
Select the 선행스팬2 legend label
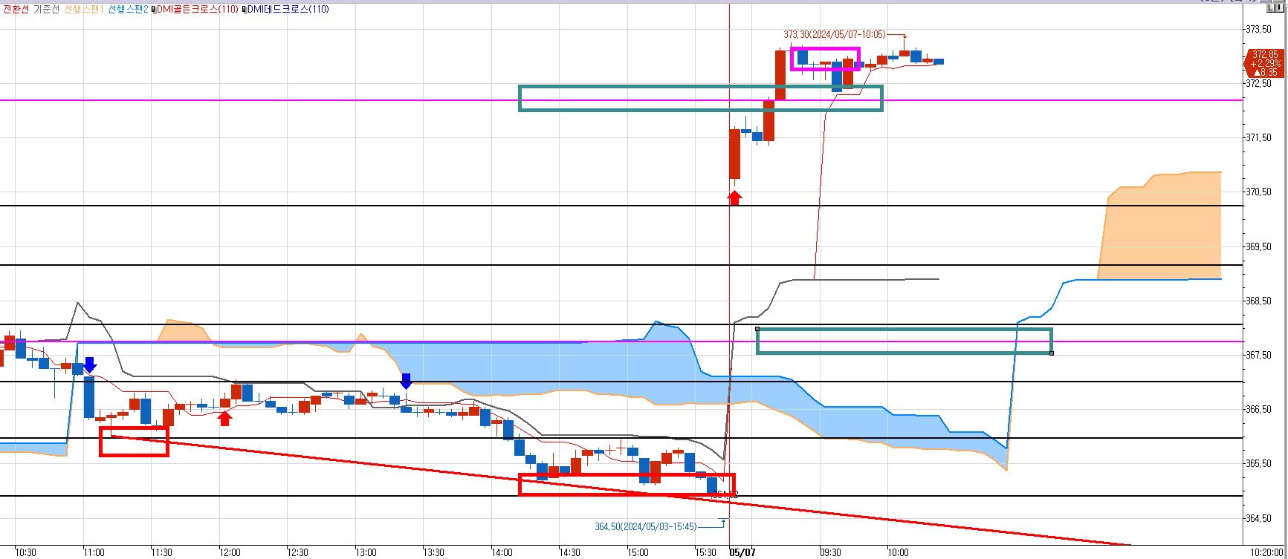tap(128, 9)
